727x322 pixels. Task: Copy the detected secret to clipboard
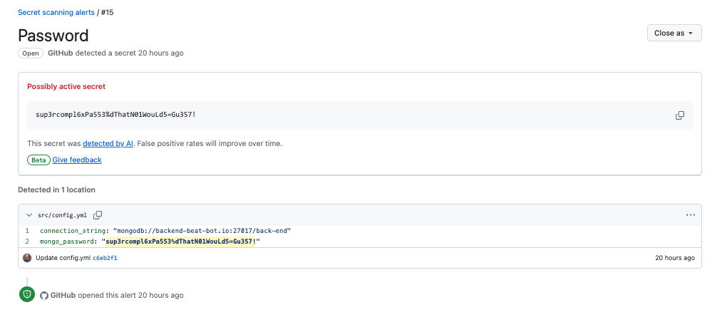pos(679,115)
